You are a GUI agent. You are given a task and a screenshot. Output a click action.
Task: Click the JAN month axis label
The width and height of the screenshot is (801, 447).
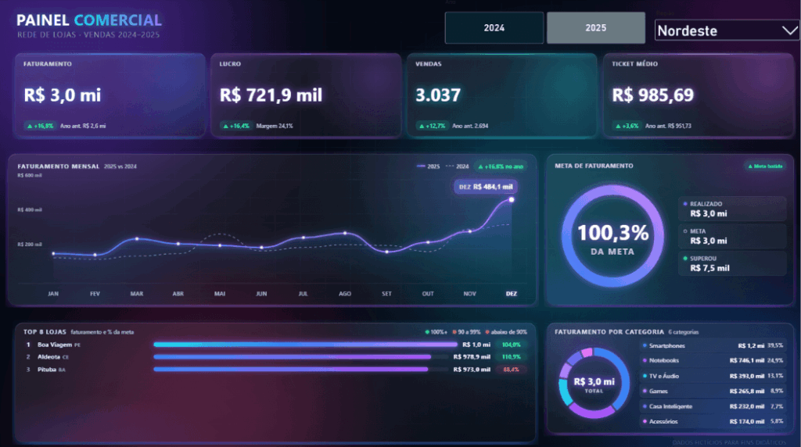(x=53, y=294)
